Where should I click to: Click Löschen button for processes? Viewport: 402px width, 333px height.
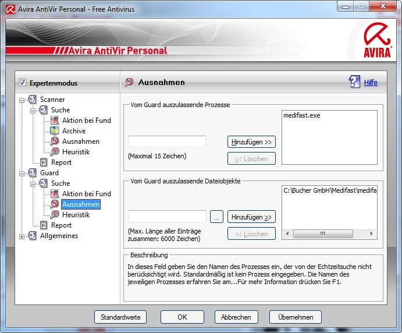pyautogui.click(x=251, y=159)
